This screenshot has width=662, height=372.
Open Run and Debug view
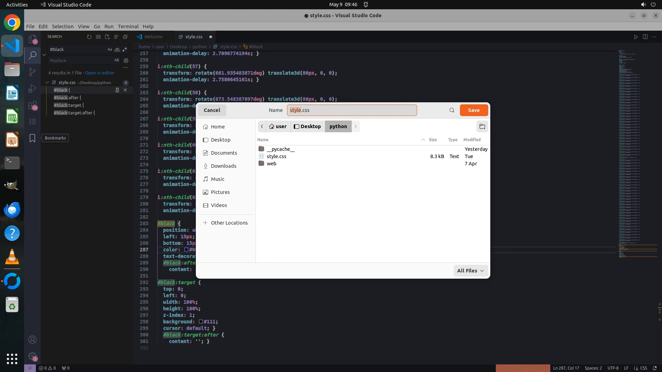[x=32, y=89]
